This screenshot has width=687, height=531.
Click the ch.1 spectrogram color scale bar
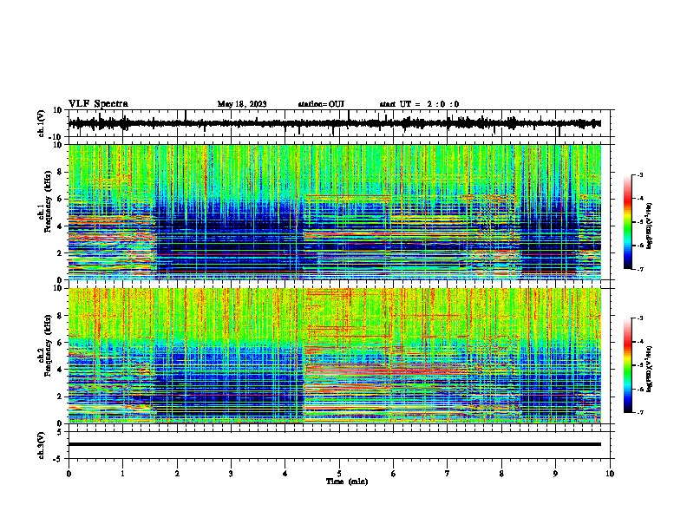pyautogui.click(x=628, y=222)
